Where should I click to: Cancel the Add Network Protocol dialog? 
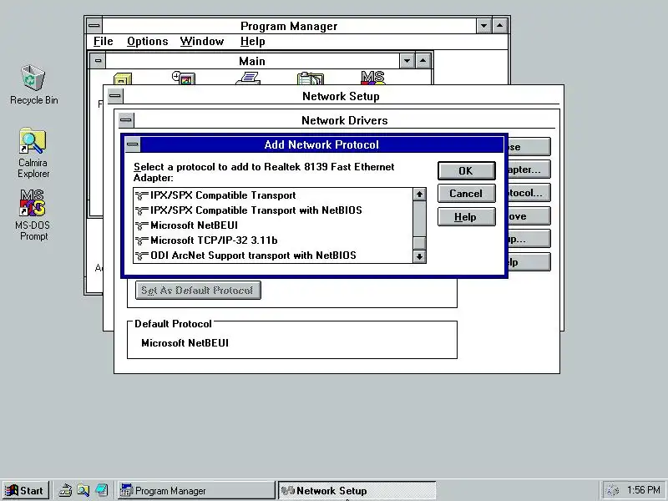pyautogui.click(x=467, y=194)
